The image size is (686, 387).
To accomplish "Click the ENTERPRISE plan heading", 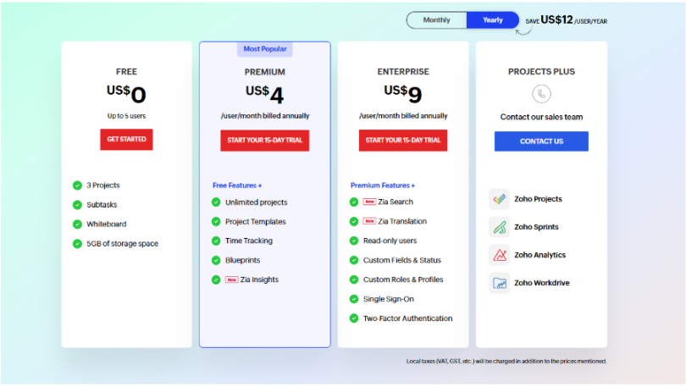I will coord(403,72).
